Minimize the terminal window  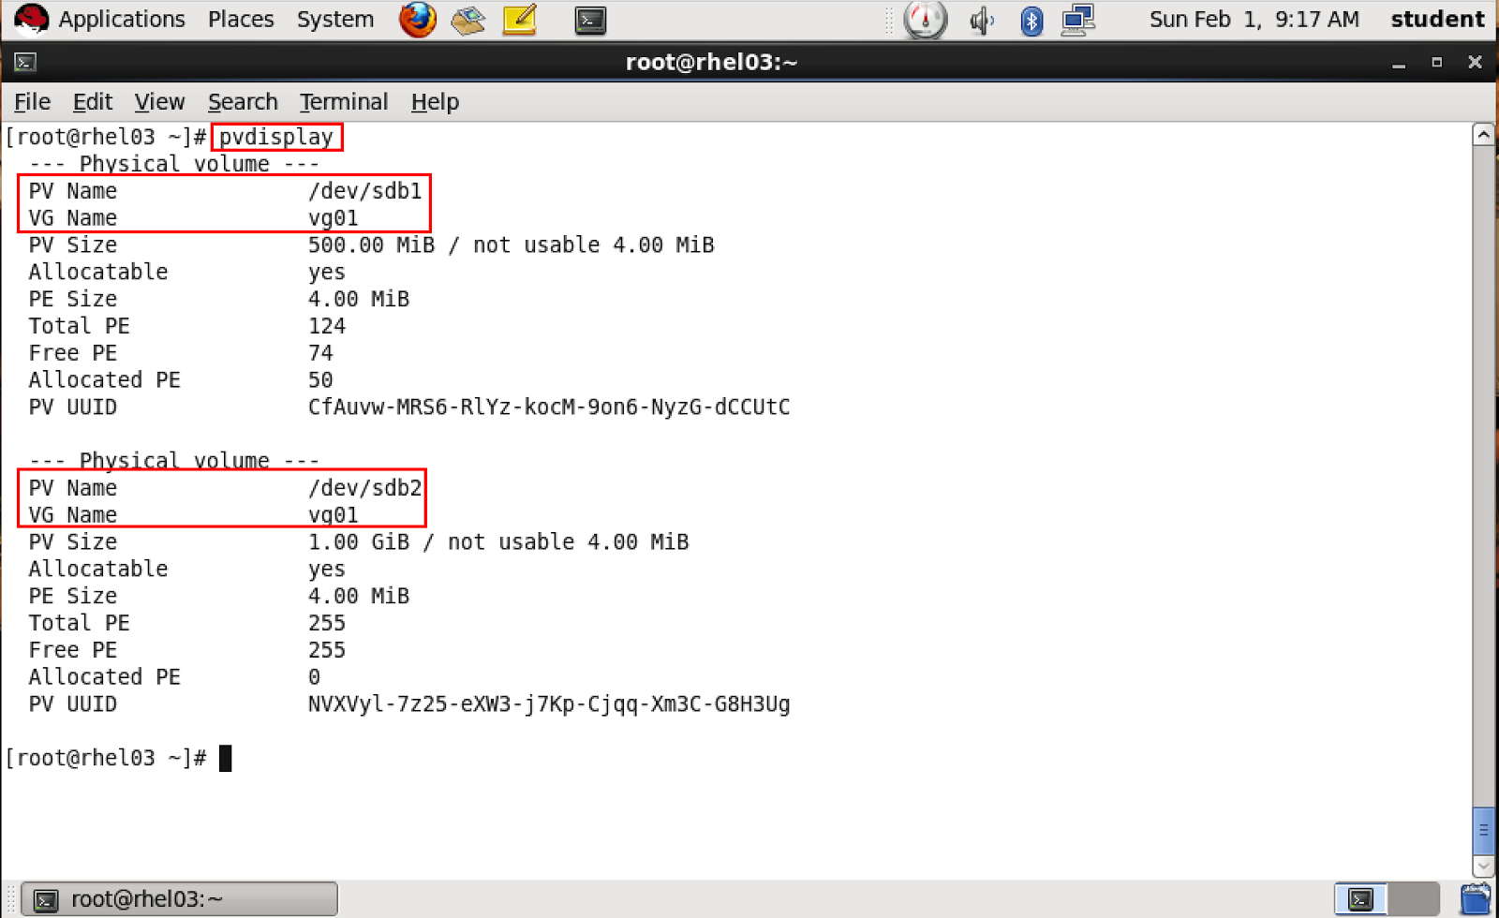tap(1399, 63)
